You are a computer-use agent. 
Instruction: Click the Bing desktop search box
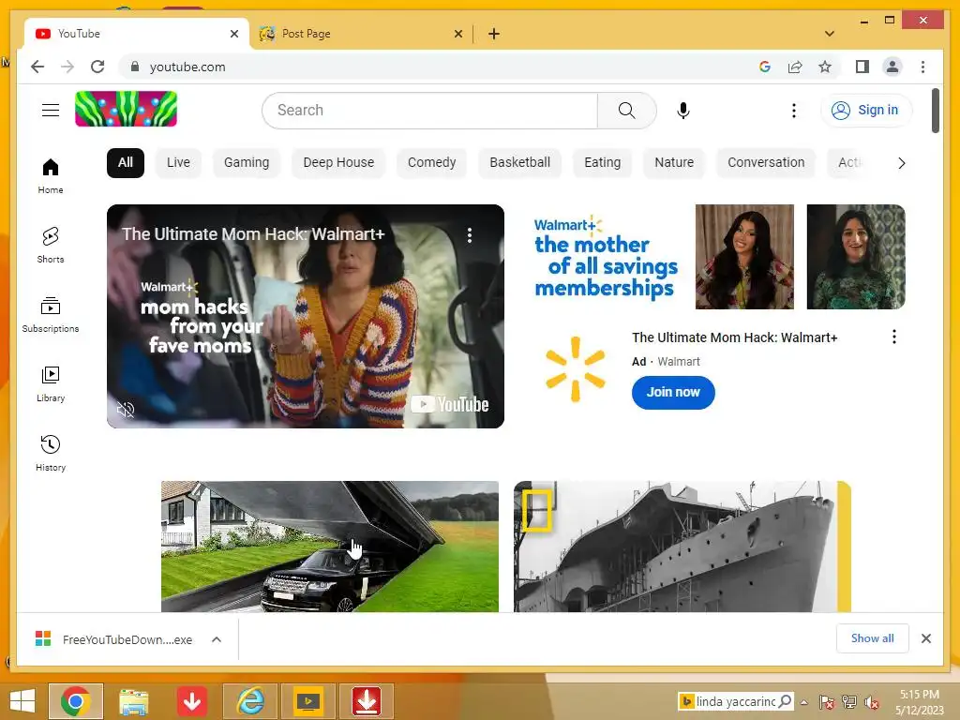coord(735,701)
